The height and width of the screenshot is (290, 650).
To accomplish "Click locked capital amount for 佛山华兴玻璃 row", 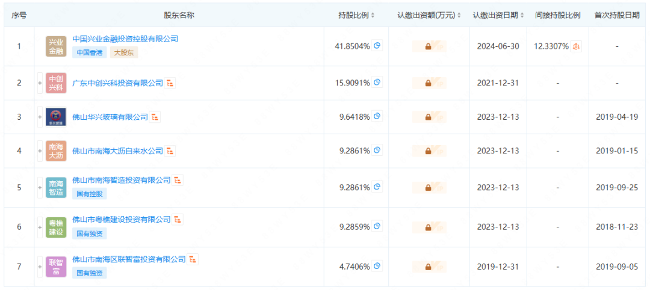I will tap(429, 117).
